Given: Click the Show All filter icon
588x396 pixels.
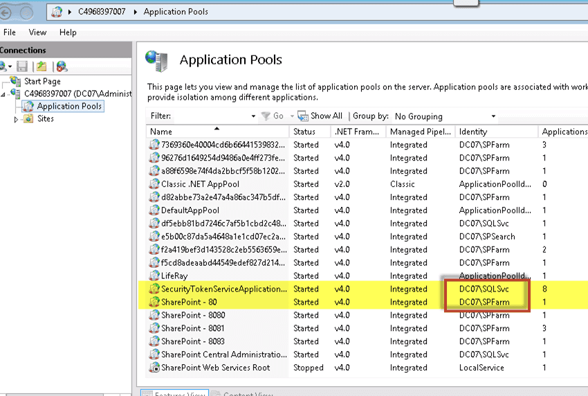Looking at the screenshot, I should point(302,116).
